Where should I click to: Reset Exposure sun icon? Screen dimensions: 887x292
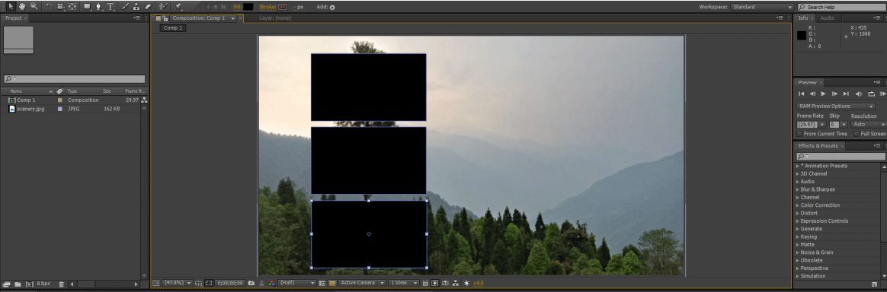(466, 283)
